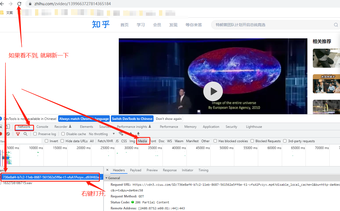Collapse the General section triangle
Screen dimensions: 340x211
point(107,178)
